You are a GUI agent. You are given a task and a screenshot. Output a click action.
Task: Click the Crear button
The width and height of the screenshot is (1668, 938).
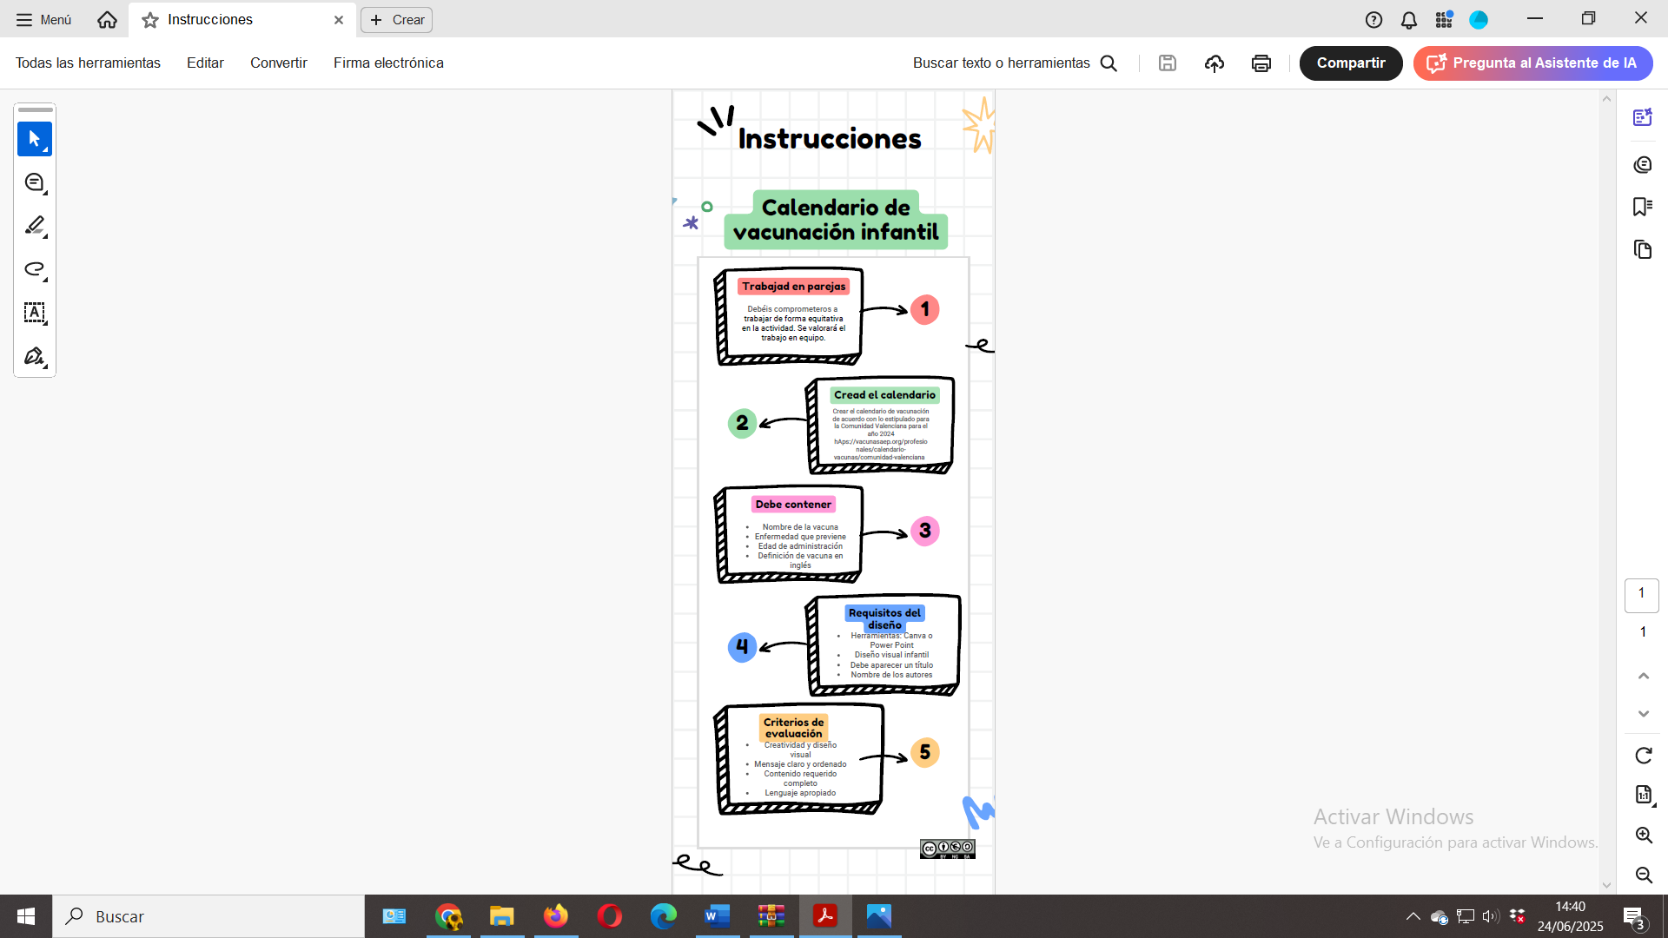[x=396, y=19]
